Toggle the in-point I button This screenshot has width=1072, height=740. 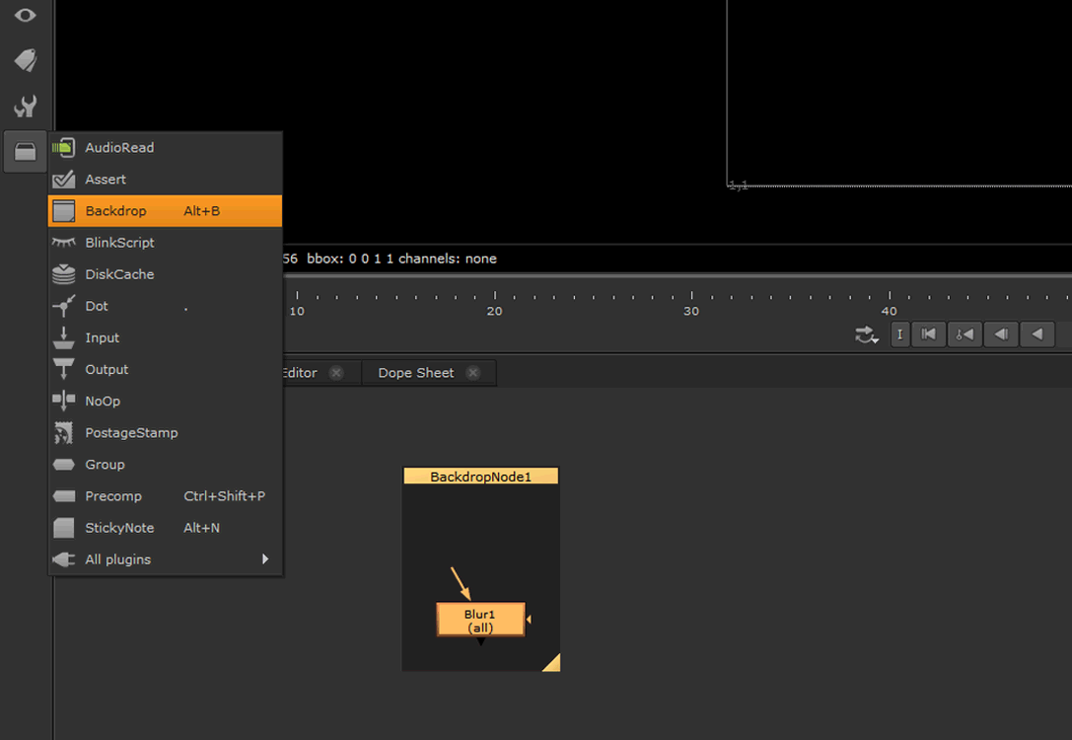900,334
